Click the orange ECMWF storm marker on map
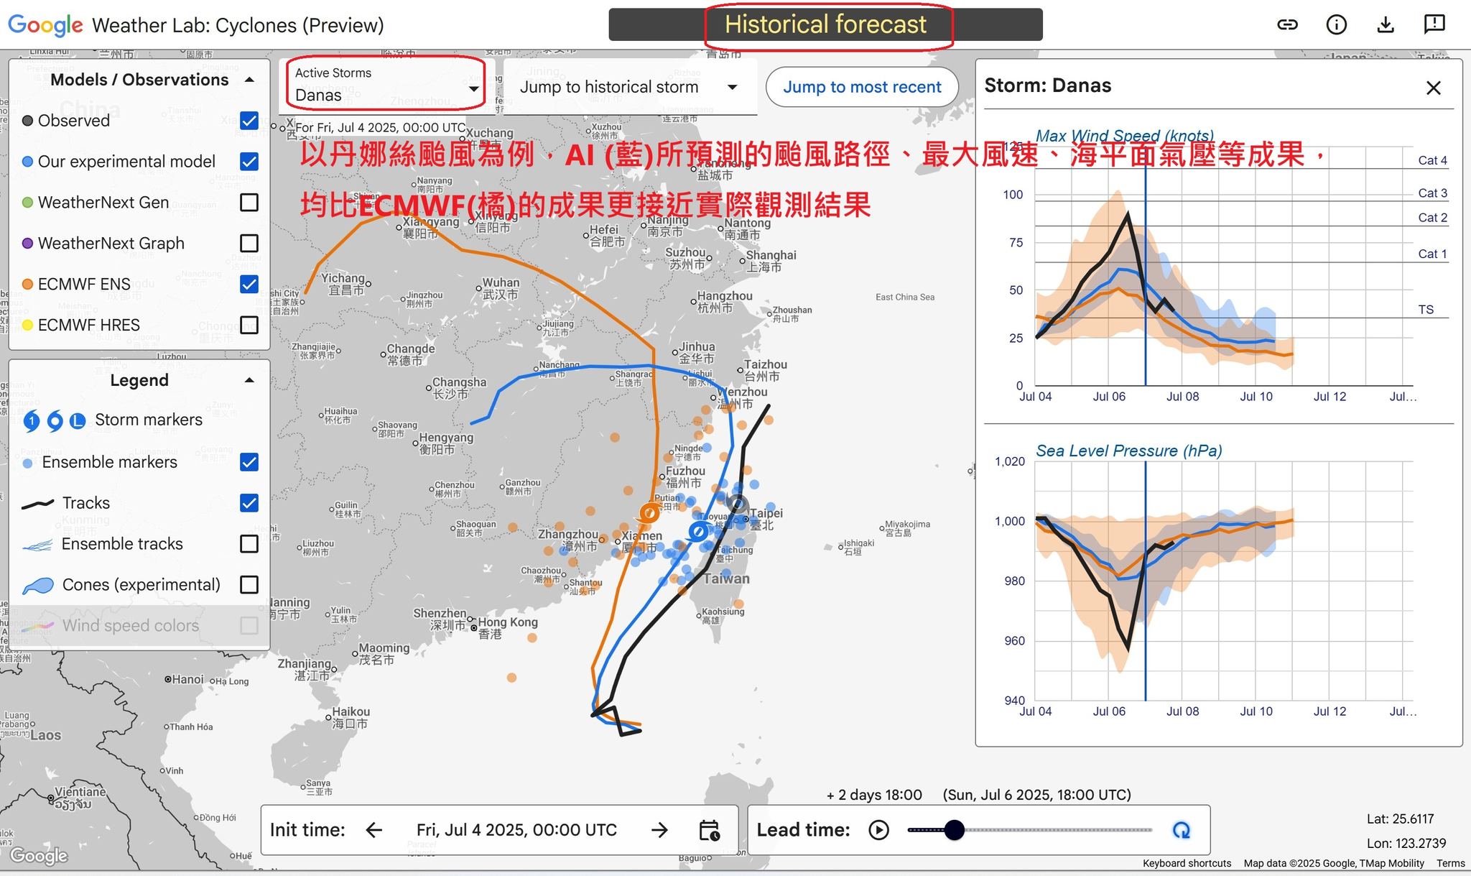 pos(649,512)
